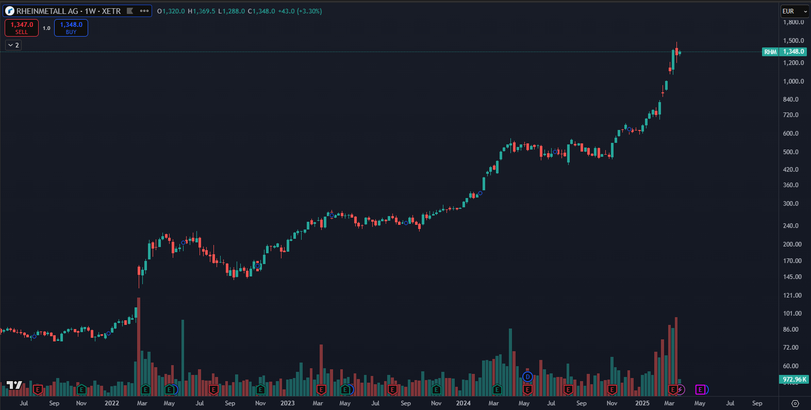Click the 972.96K volume label

[x=794, y=380]
